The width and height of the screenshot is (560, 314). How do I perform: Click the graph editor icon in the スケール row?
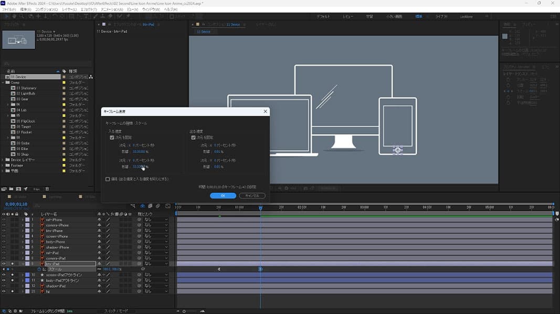pos(44,269)
